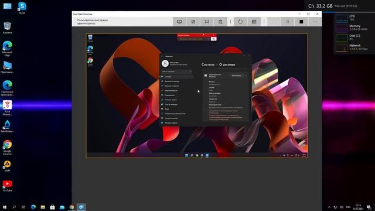Click the select monitor icon in Quick Assist toolbar
The width and height of the screenshot is (375, 211).
click(179, 22)
